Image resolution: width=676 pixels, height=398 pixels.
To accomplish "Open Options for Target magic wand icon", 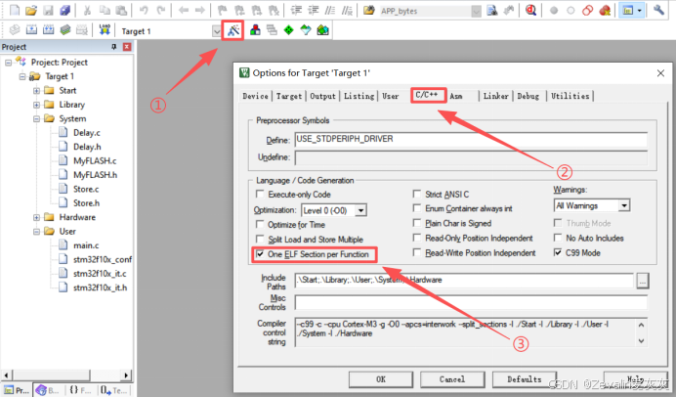I will (233, 30).
